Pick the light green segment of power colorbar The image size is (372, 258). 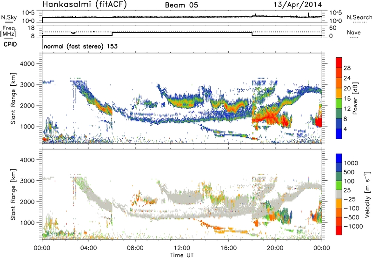coord(339,103)
